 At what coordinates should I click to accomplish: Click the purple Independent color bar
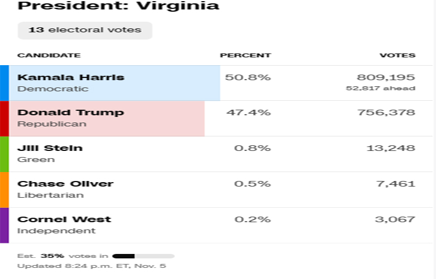(4, 226)
